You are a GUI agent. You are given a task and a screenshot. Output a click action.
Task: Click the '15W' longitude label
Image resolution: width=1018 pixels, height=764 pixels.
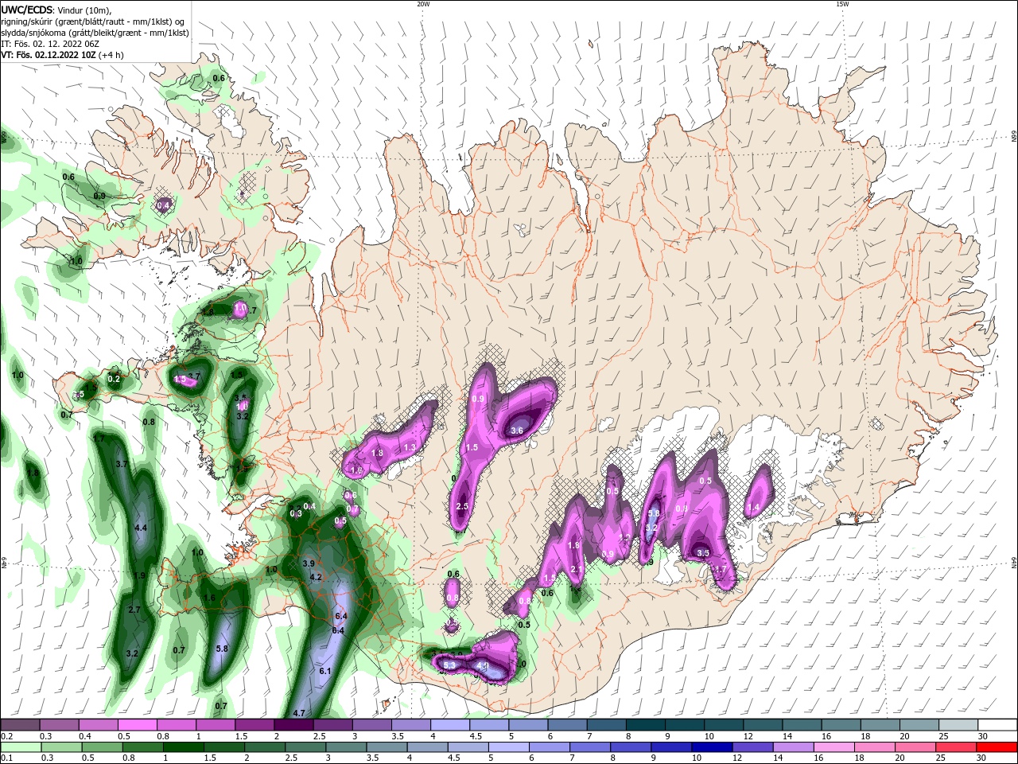842,4
